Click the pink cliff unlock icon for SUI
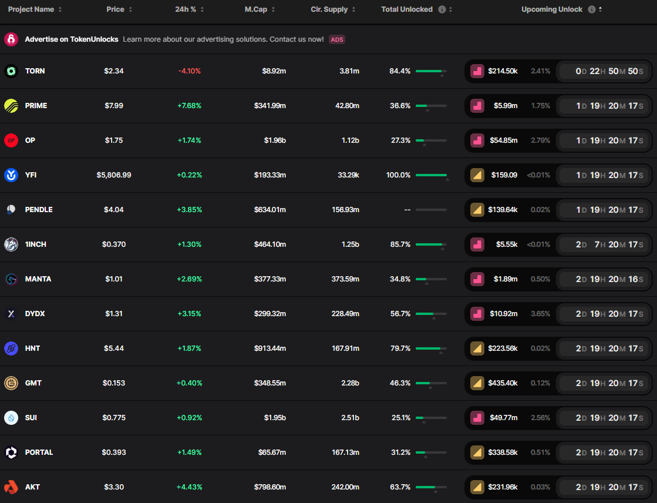657x503 pixels. pos(477,418)
